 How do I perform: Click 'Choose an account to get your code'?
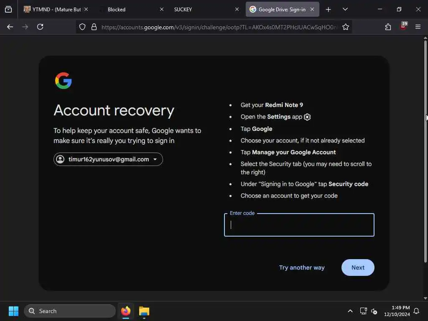click(x=289, y=196)
